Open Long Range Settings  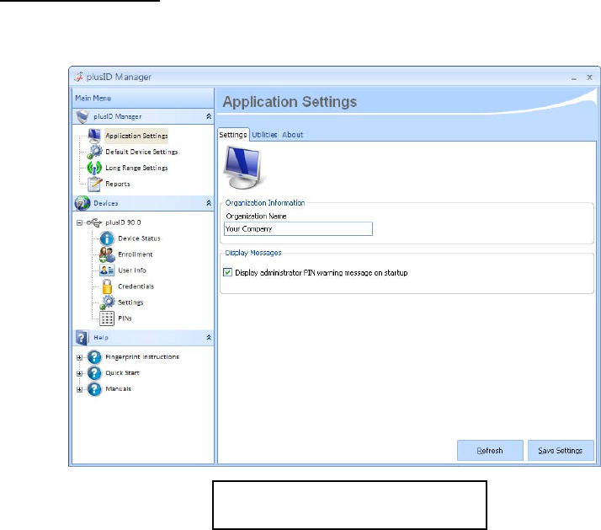[136, 168]
